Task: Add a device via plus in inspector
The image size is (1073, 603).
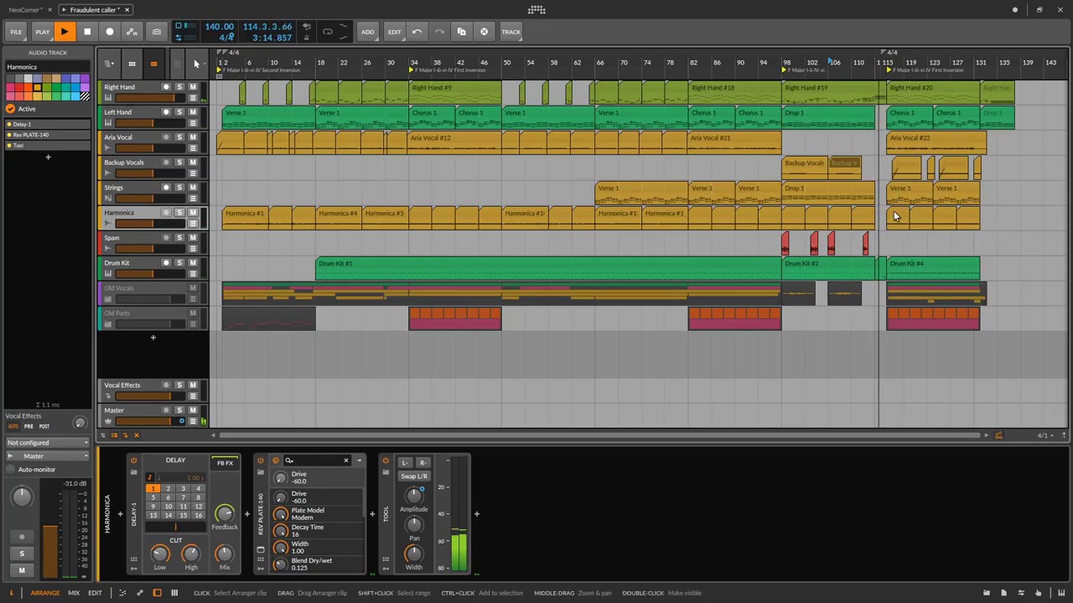Action: click(x=48, y=157)
